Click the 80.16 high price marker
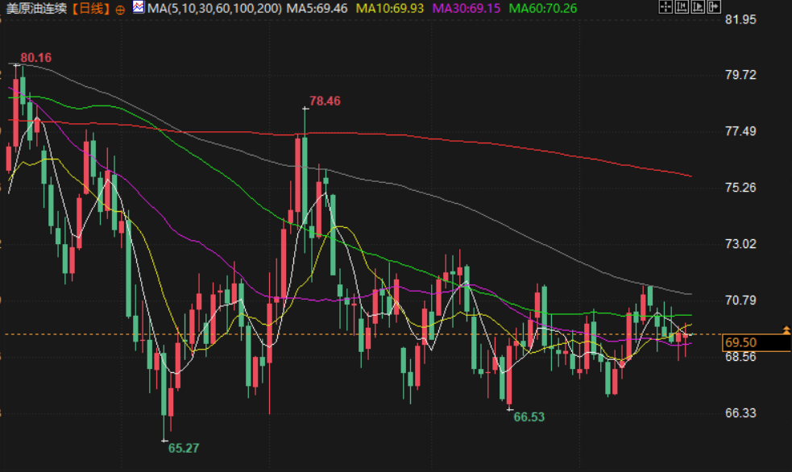Viewport: 792px width, 472px height. (35, 58)
